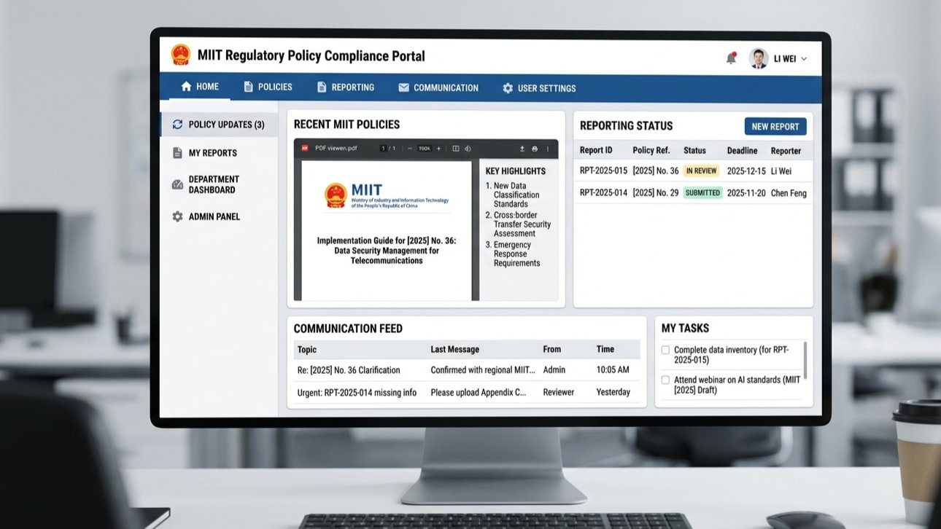Image resolution: width=941 pixels, height=529 pixels.
Task: Click the MIIT portal emblem logo
Action: point(180,55)
